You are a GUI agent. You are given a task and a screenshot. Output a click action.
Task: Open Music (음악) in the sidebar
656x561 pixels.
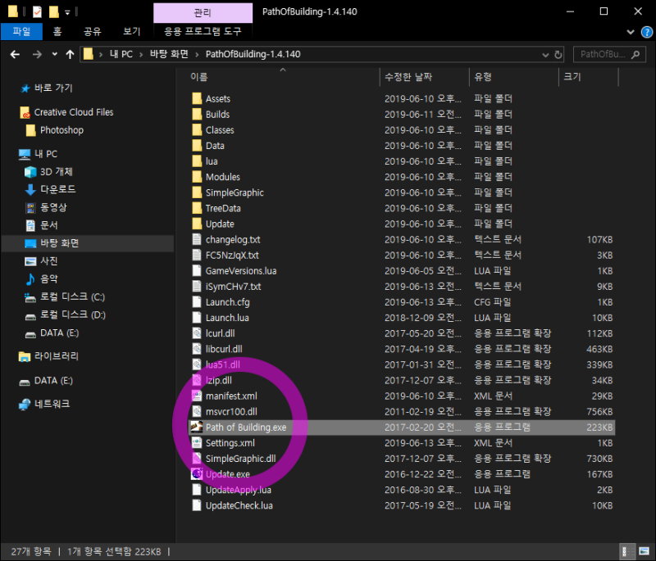coord(49,278)
